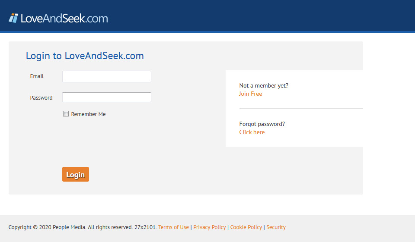
Task: Open the Join Free link
Action: tap(250, 94)
